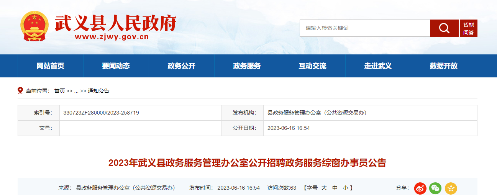Open 通知公告 in the breadcrumb
Viewport: 497px width, 195px height.
coord(98,91)
